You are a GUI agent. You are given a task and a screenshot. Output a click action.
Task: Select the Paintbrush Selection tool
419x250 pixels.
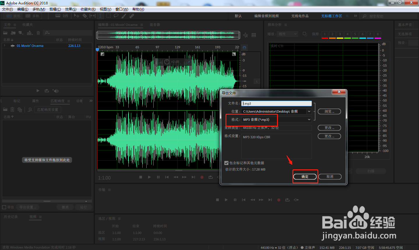coord(124,16)
